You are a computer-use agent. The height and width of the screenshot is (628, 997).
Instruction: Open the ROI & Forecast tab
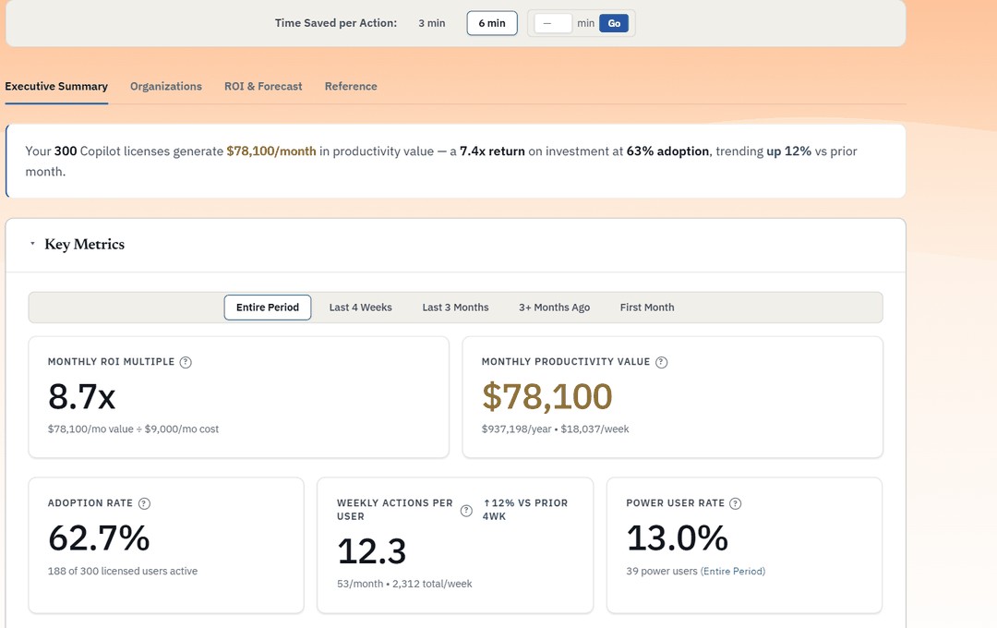tap(263, 87)
